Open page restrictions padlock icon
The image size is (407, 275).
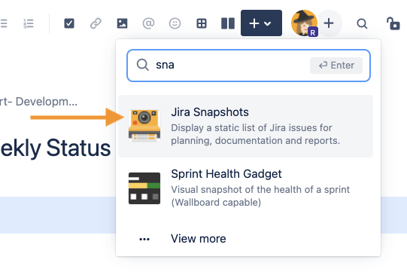tap(393, 23)
